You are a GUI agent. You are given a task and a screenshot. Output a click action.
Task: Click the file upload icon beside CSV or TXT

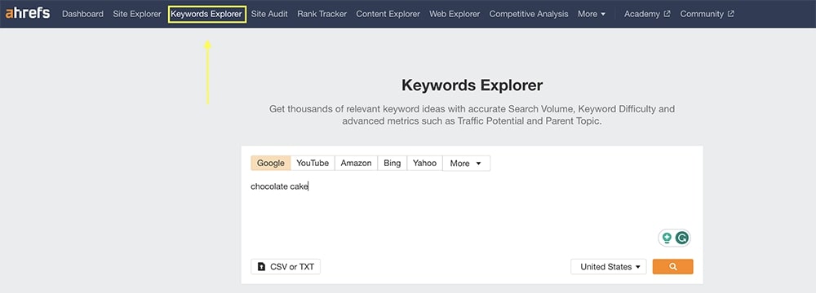point(262,267)
